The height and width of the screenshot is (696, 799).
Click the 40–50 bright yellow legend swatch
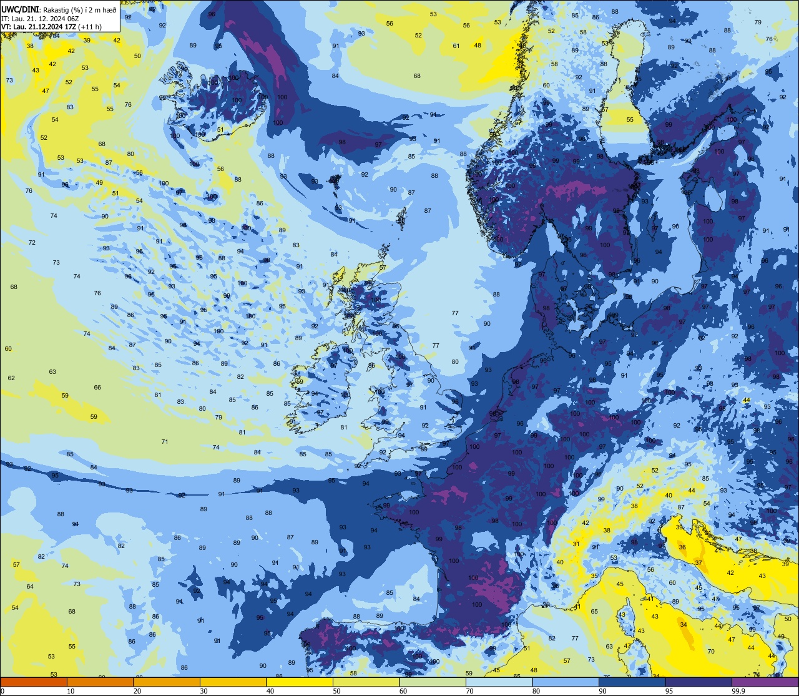[x=300, y=682]
